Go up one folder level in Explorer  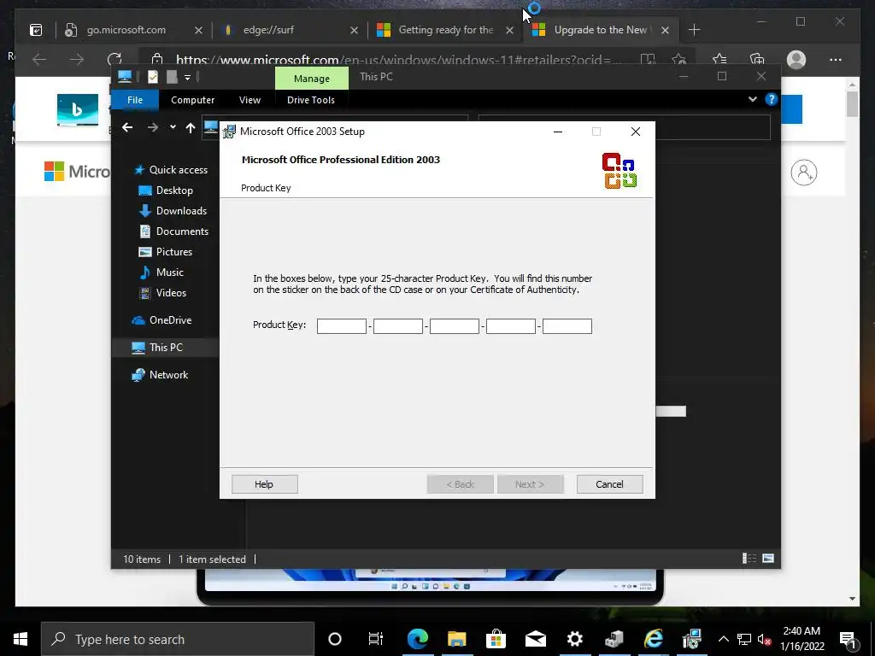(191, 128)
